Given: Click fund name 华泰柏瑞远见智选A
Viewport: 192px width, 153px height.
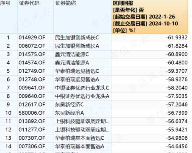Looking at the screenshot, I should [x=77, y=79].
